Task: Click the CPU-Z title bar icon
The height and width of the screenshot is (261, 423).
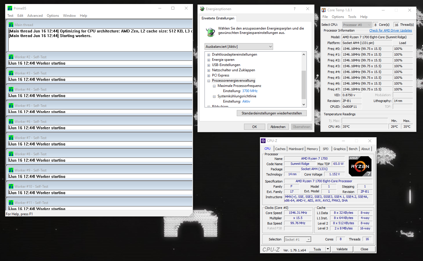Action: click(x=263, y=141)
